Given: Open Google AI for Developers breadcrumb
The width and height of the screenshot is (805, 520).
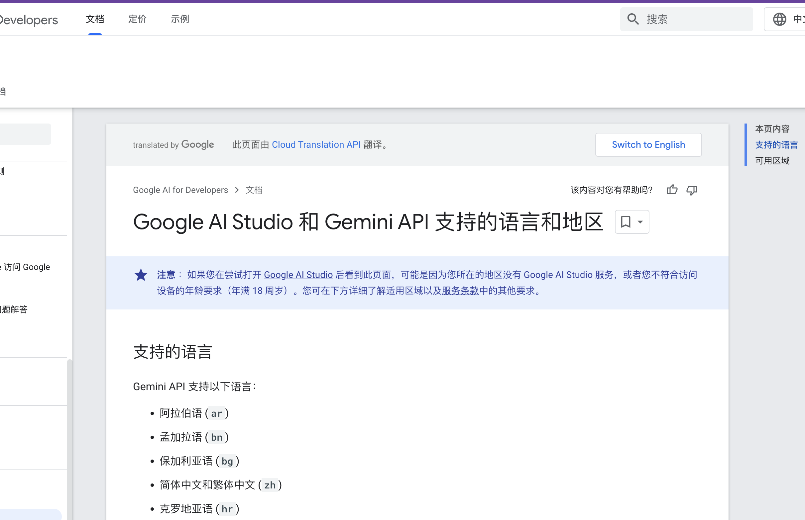Looking at the screenshot, I should [x=180, y=190].
